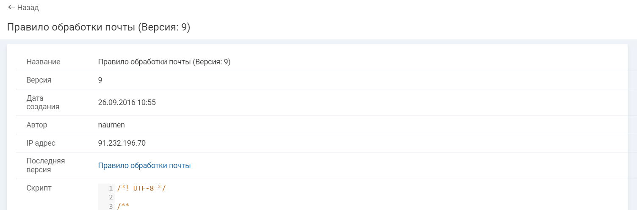Click the "Назад" back link text
The image size is (637, 210).
tap(28, 8)
